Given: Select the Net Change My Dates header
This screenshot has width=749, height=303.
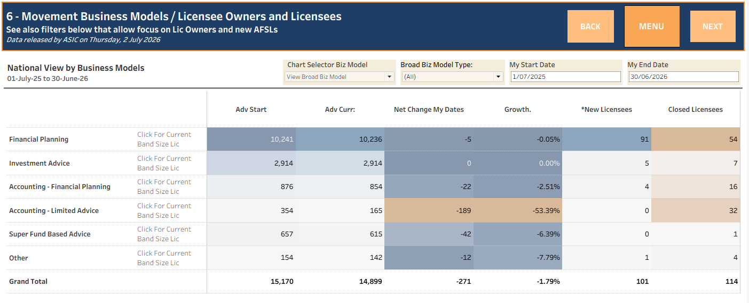Looking at the screenshot, I should [x=429, y=109].
